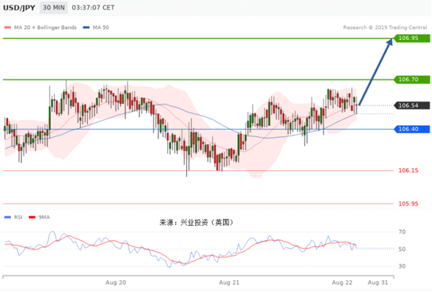Select the 30 MIN timeframe label
The image size is (432, 292).
click(53, 7)
